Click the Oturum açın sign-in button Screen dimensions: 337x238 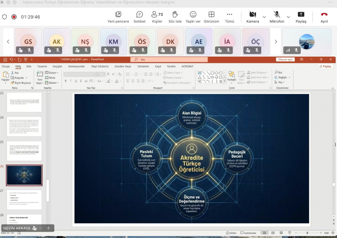[x=285, y=59]
